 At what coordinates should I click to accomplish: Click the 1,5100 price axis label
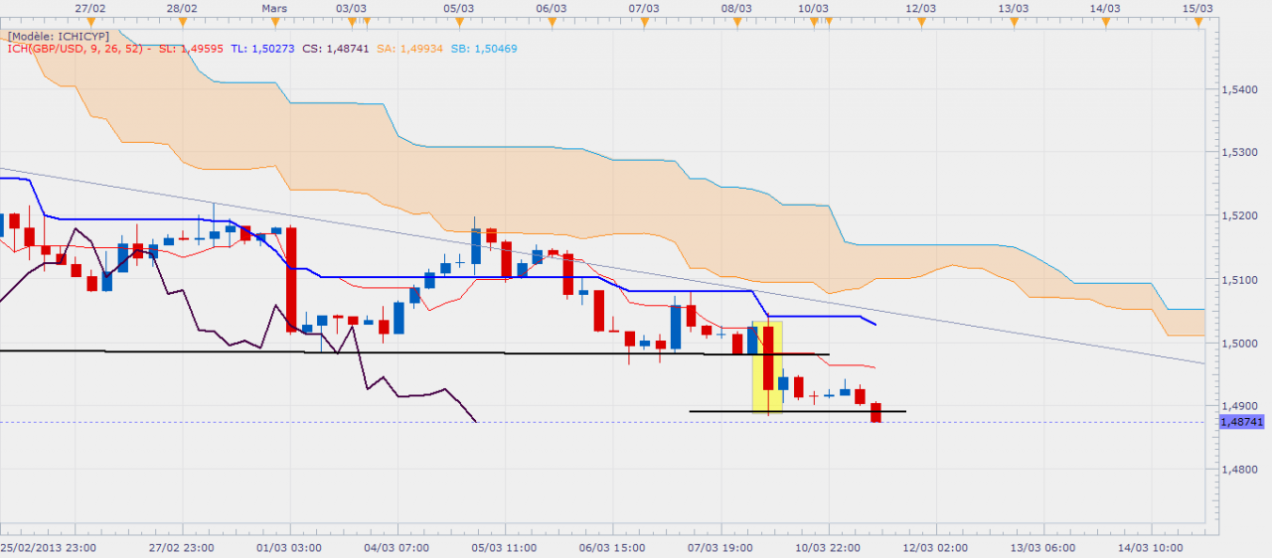(1238, 280)
